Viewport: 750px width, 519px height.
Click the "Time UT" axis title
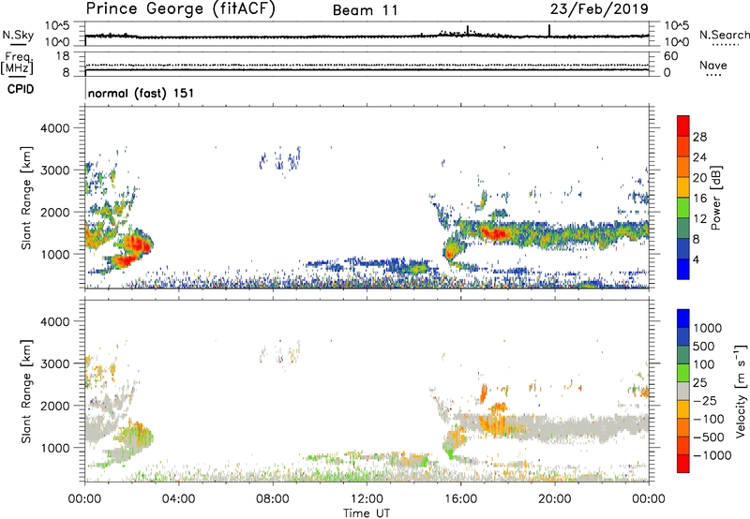pyautogui.click(x=367, y=513)
